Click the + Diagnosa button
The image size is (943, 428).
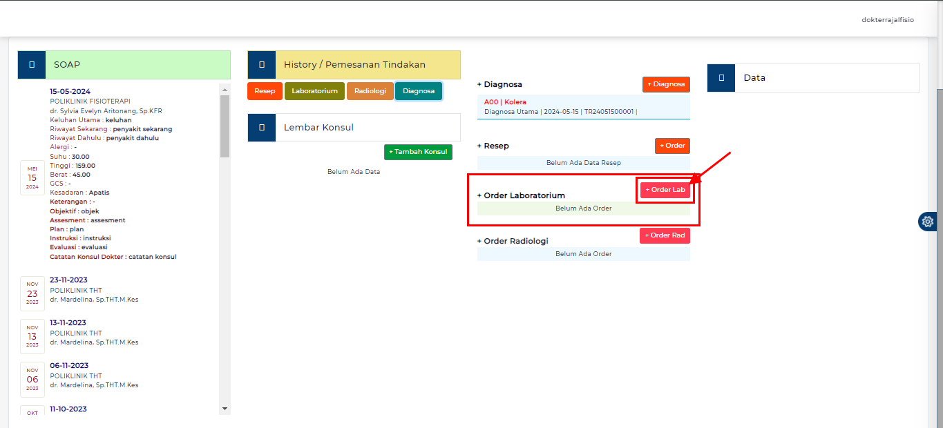click(666, 84)
